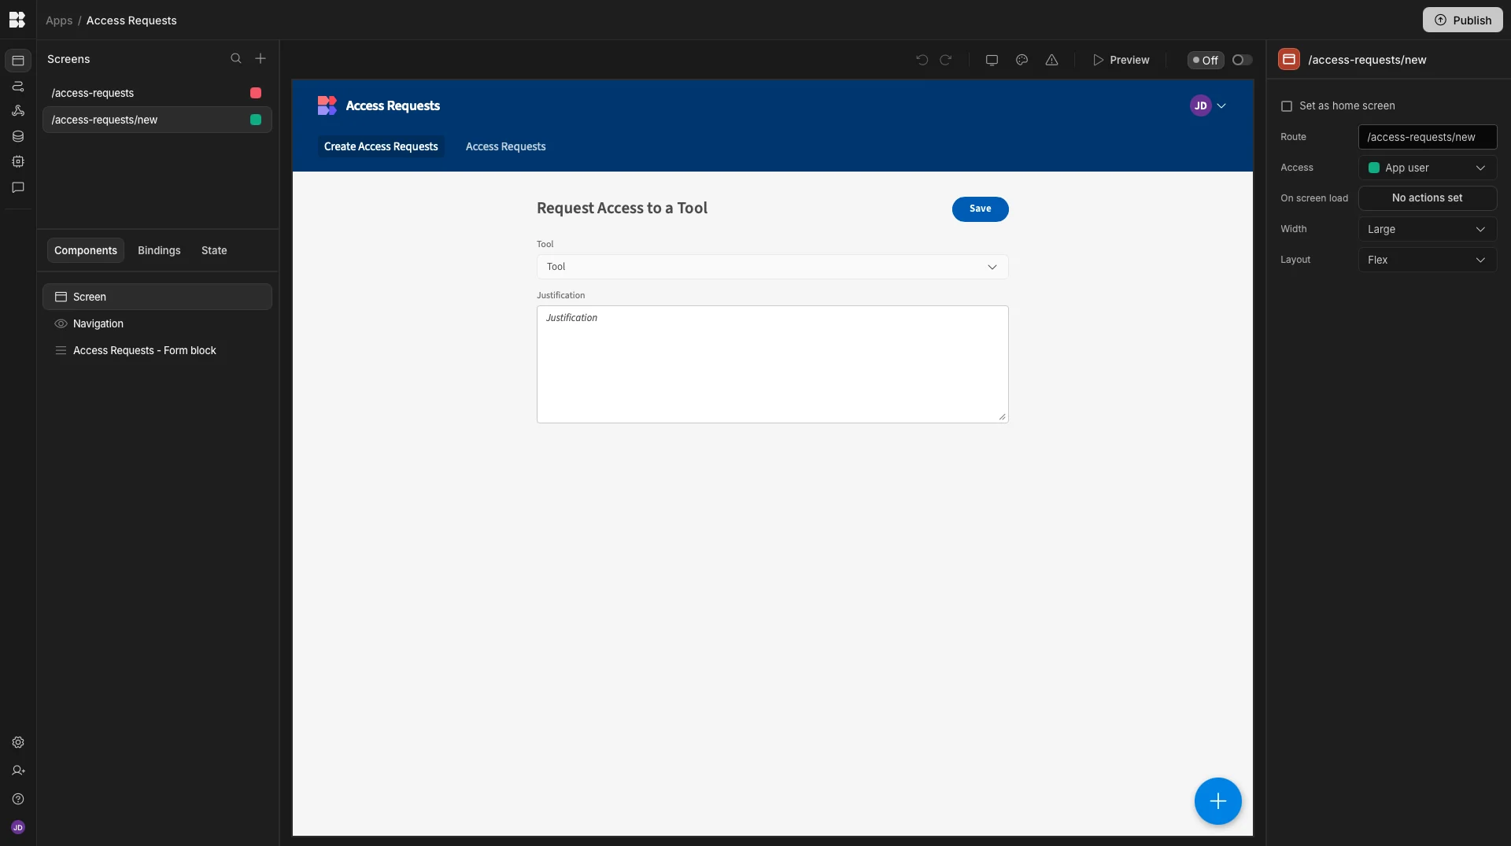
Task: Click the Access Requests breadcrumb title
Action: pos(131,20)
